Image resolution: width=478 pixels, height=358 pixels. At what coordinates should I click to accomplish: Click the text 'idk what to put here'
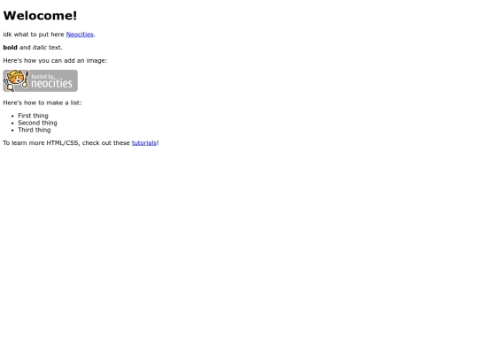pos(34,34)
